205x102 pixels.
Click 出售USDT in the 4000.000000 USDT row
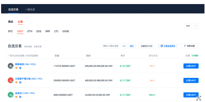coord(191,95)
